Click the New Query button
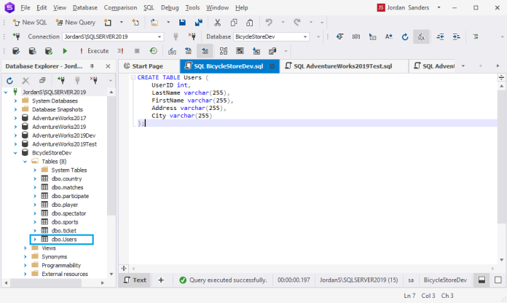The height and width of the screenshot is (303, 507). [75, 22]
